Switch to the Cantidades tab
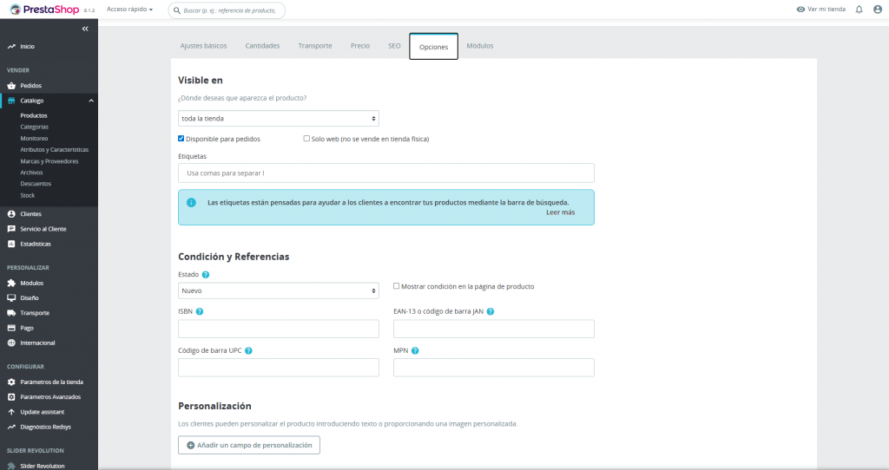This screenshot has width=889, height=470. pos(262,46)
